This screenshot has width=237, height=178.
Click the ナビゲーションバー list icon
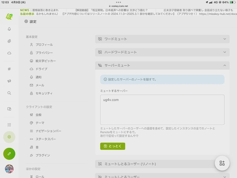click(x=31, y=131)
